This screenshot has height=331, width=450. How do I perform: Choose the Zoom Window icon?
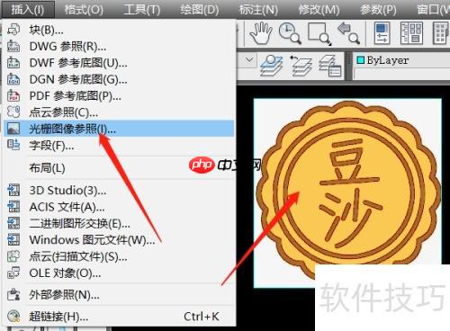(x=319, y=33)
